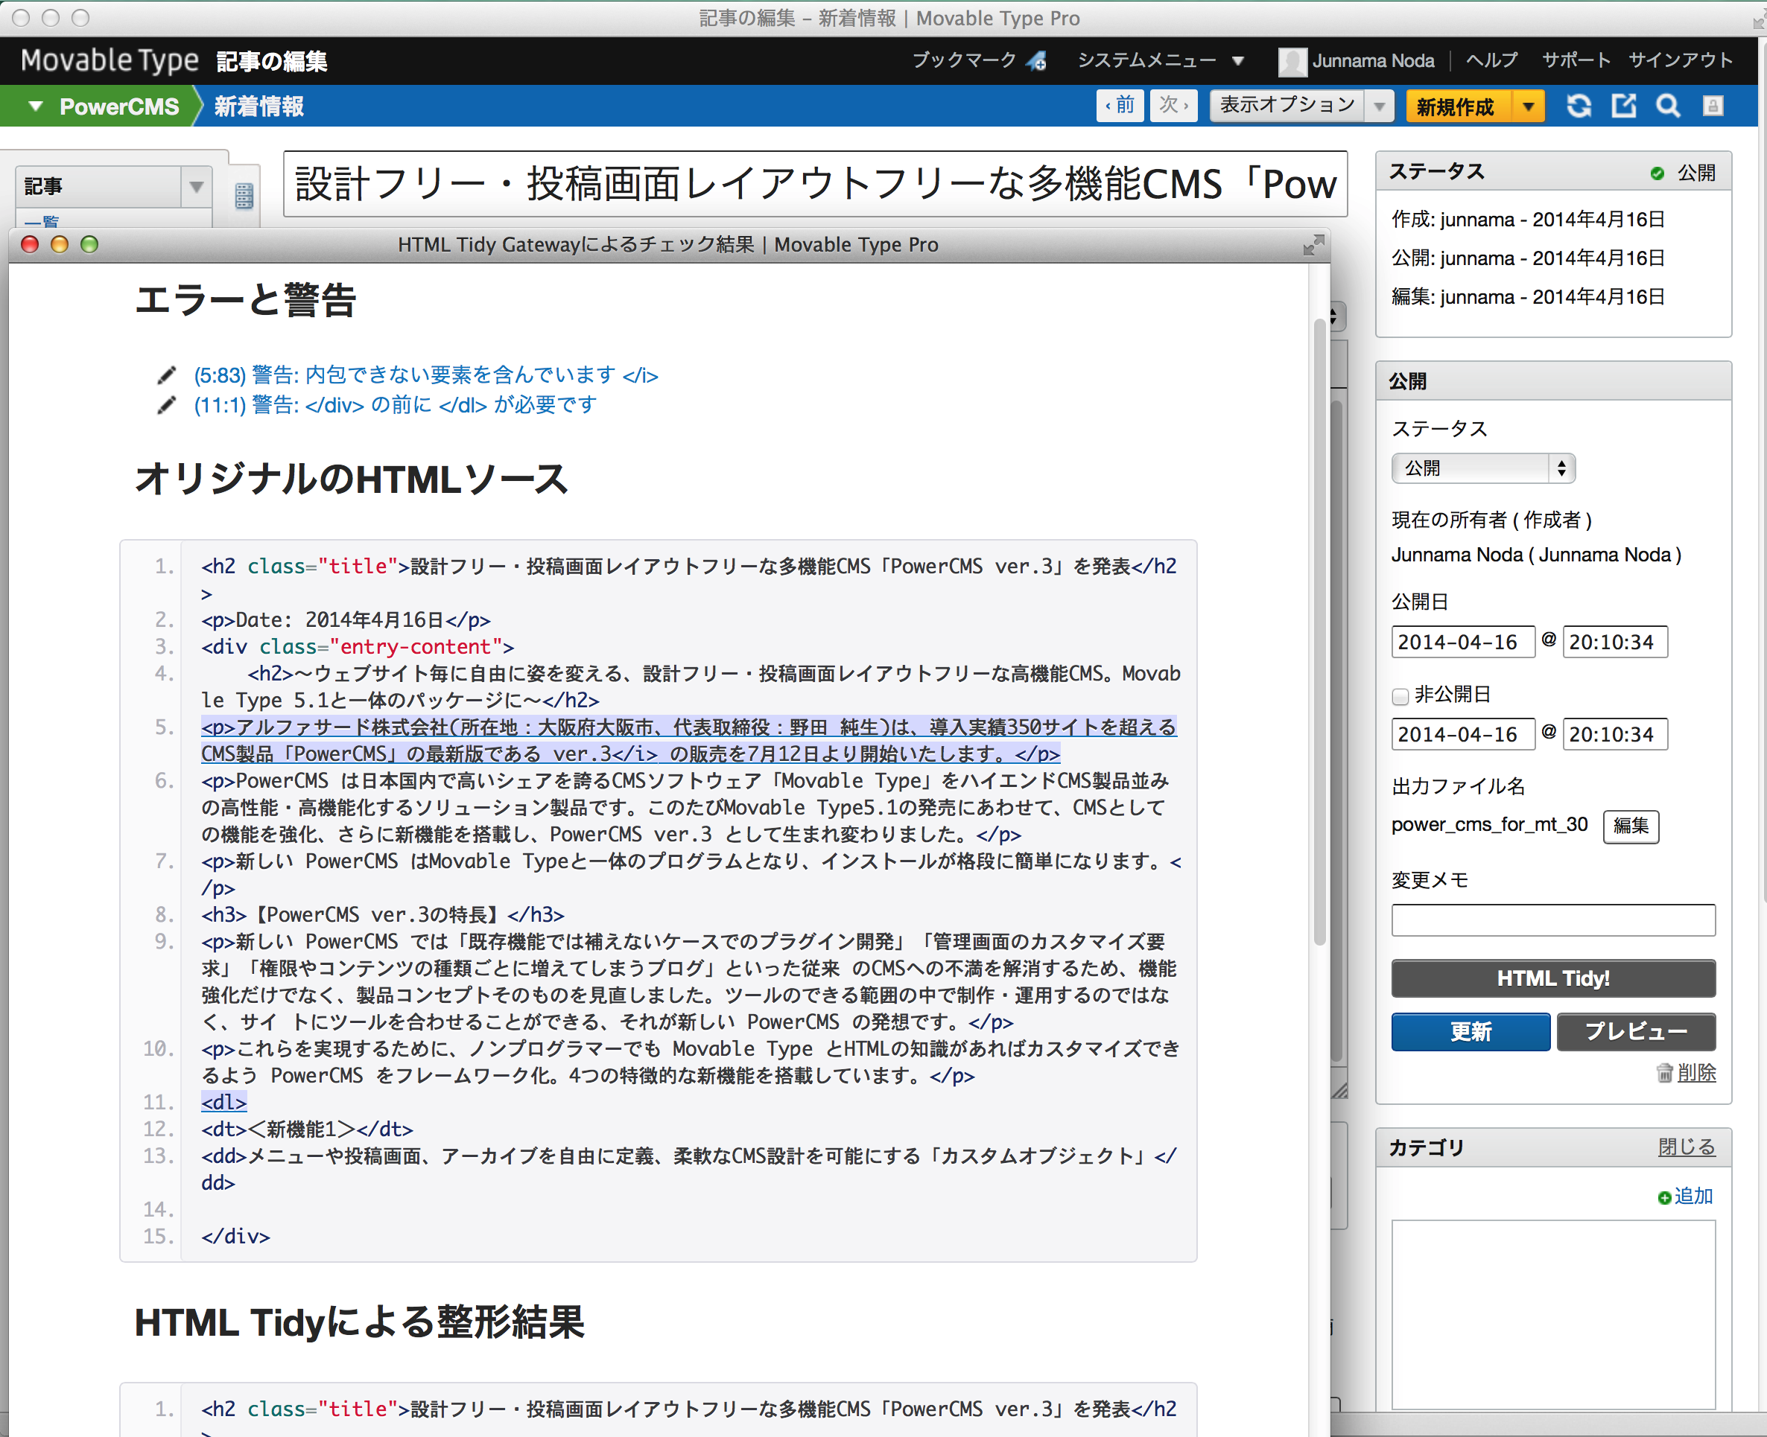This screenshot has width=1767, height=1437.
Task: Open the ブックマーク menu
Action: (x=964, y=60)
